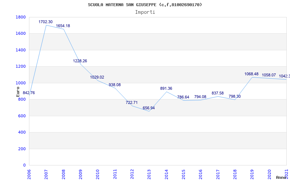290x181 pixels.
Task: Click the 0 y-axis tick label
Action: [x=24, y=165]
